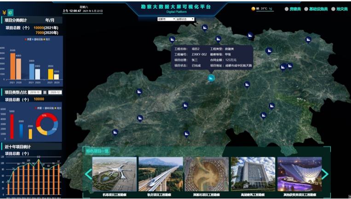Click the 特色项目一览 section label
The image size is (351, 199).
click(x=98, y=151)
